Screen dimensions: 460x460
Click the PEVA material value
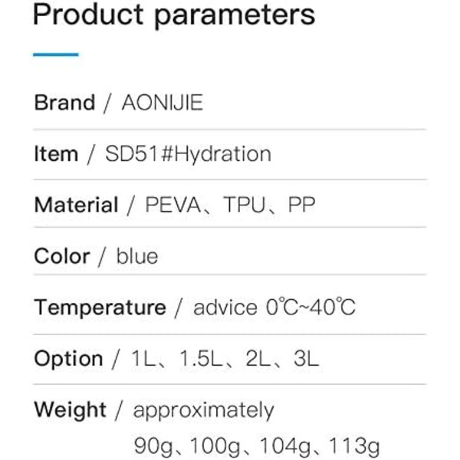[x=173, y=205]
